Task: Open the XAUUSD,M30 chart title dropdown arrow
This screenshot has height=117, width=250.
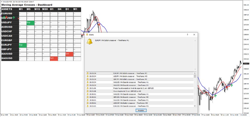Action: [x=2, y=2]
